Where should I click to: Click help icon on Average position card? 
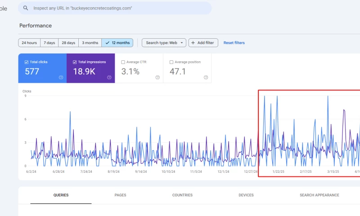[x=206, y=77]
